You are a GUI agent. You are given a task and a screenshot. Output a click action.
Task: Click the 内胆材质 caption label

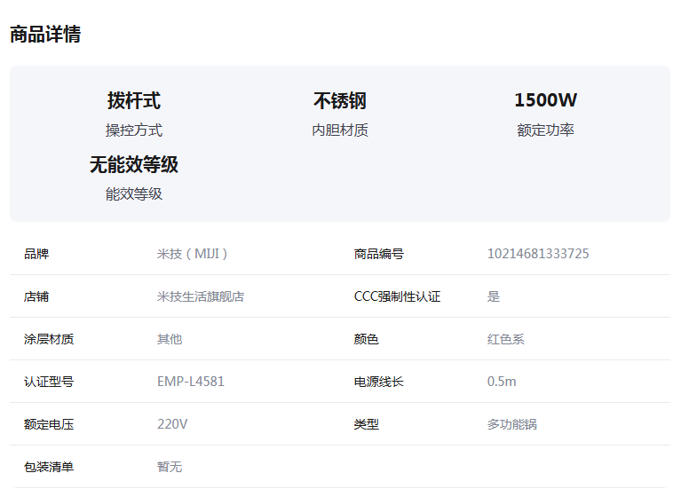(340, 130)
